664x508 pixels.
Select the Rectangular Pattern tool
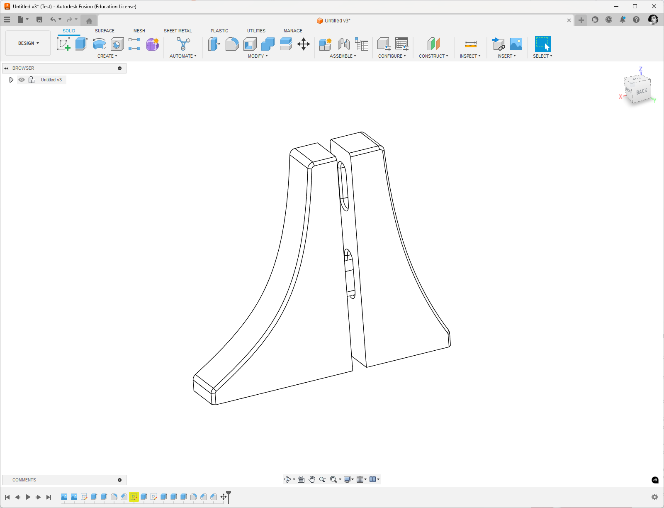pos(134,44)
